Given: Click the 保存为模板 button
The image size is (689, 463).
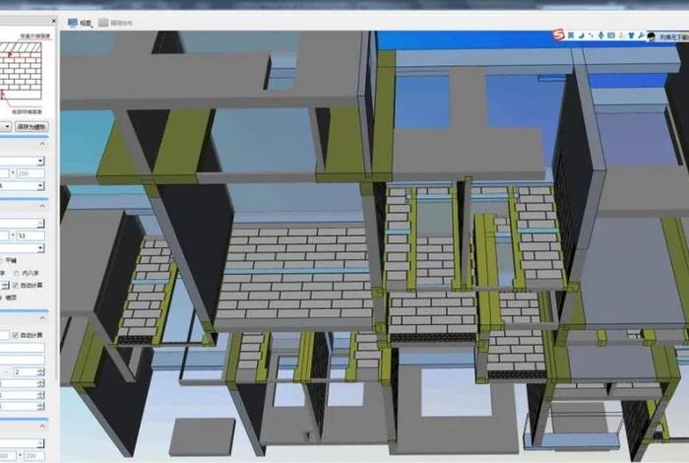Looking at the screenshot, I should tap(31, 127).
